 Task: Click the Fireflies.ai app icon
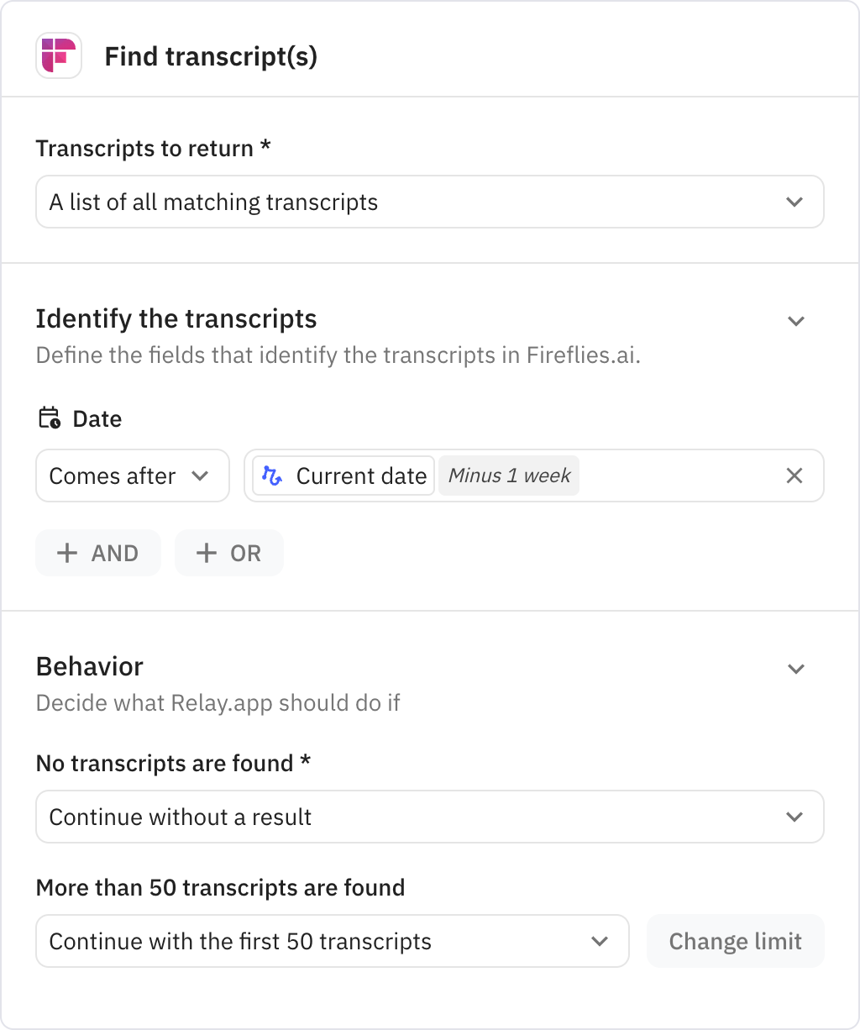tap(59, 55)
